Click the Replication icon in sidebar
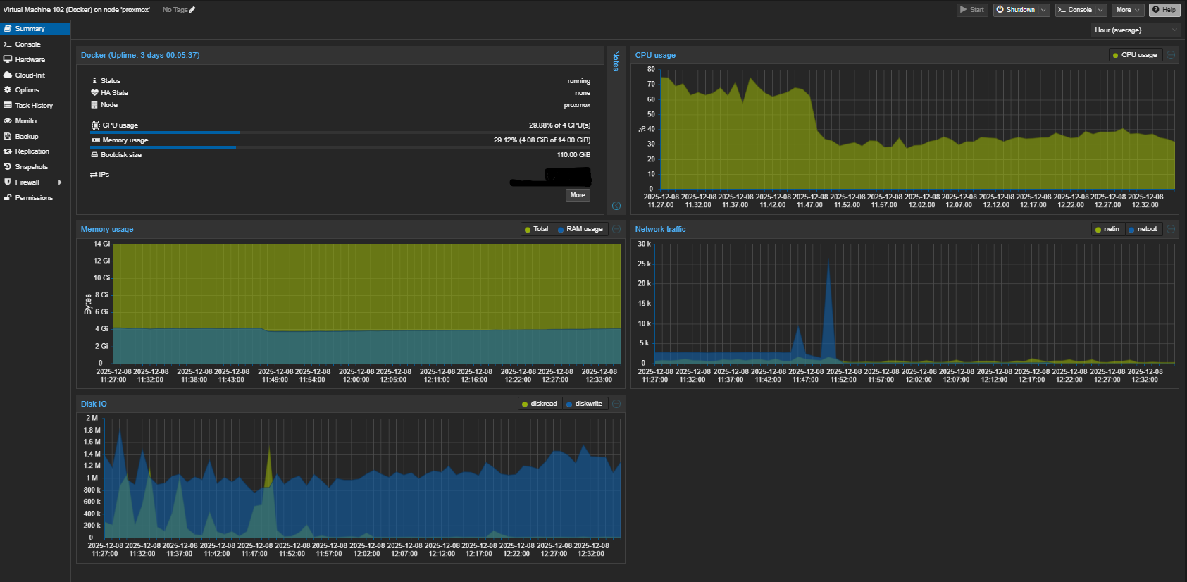The height and width of the screenshot is (582, 1187). coord(8,151)
